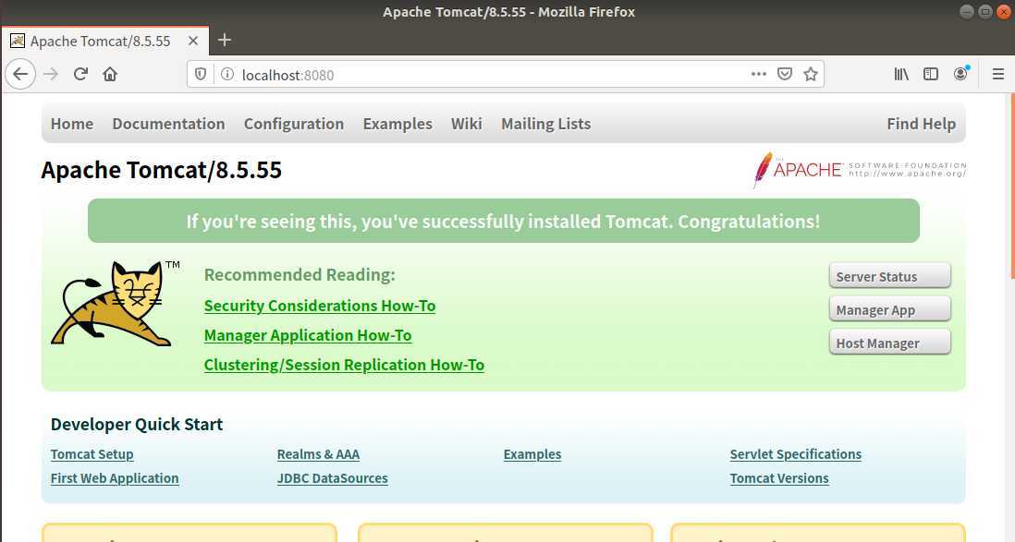1015x542 pixels.
Task: Open page actions three-dot menu
Action: [x=759, y=74]
